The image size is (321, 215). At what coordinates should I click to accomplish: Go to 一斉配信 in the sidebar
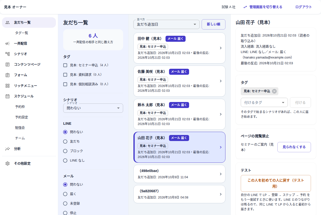pos(29,43)
